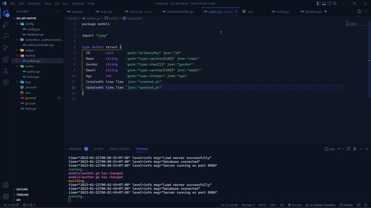Open database.go in the config folder

point(35,35)
